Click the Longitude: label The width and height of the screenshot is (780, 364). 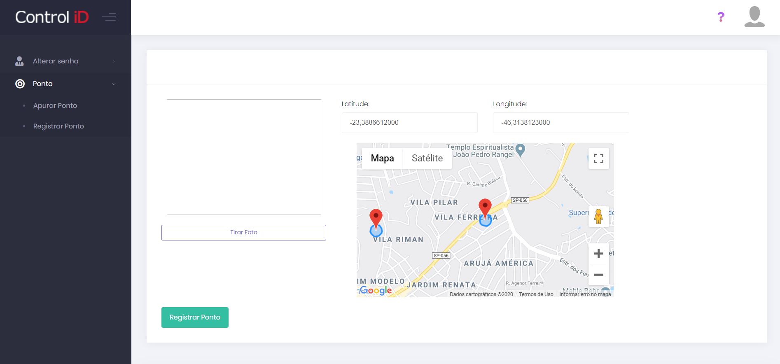510,104
